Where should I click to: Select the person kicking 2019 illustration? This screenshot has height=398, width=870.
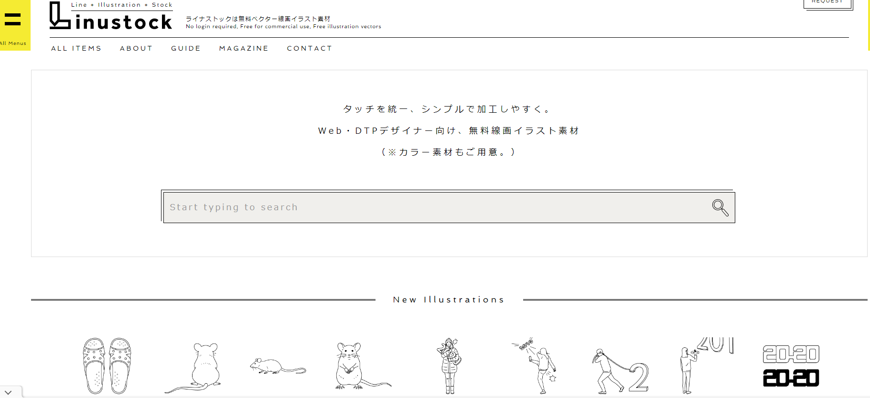click(537, 366)
